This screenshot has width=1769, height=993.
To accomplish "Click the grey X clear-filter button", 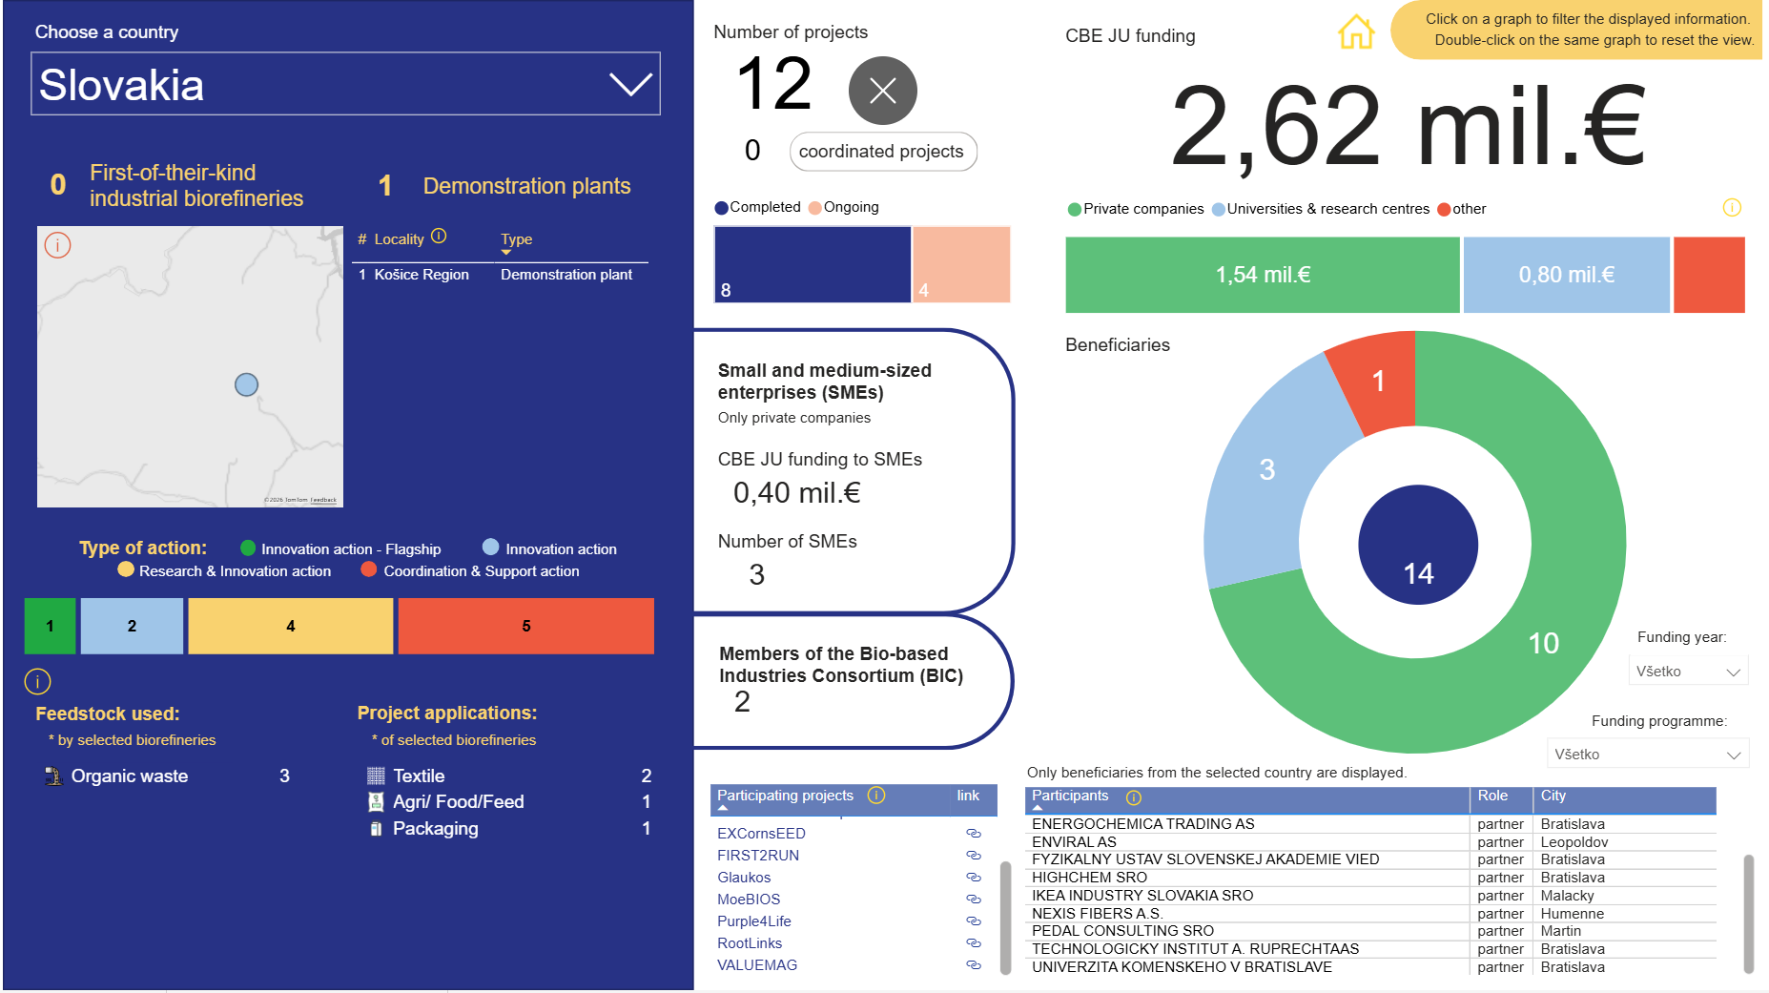I will [882, 91].
